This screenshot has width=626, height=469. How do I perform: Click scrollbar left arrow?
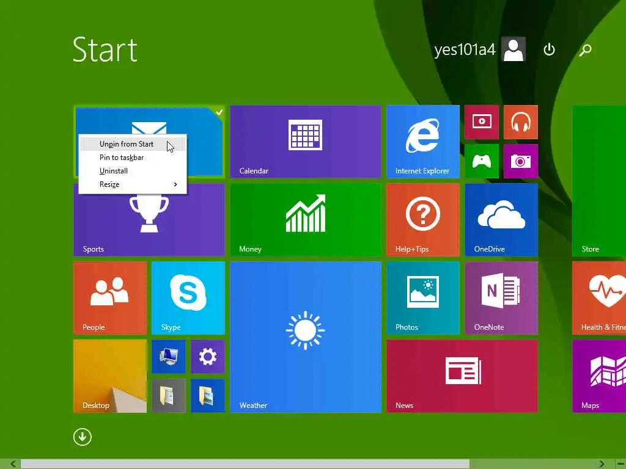point(13,464)
